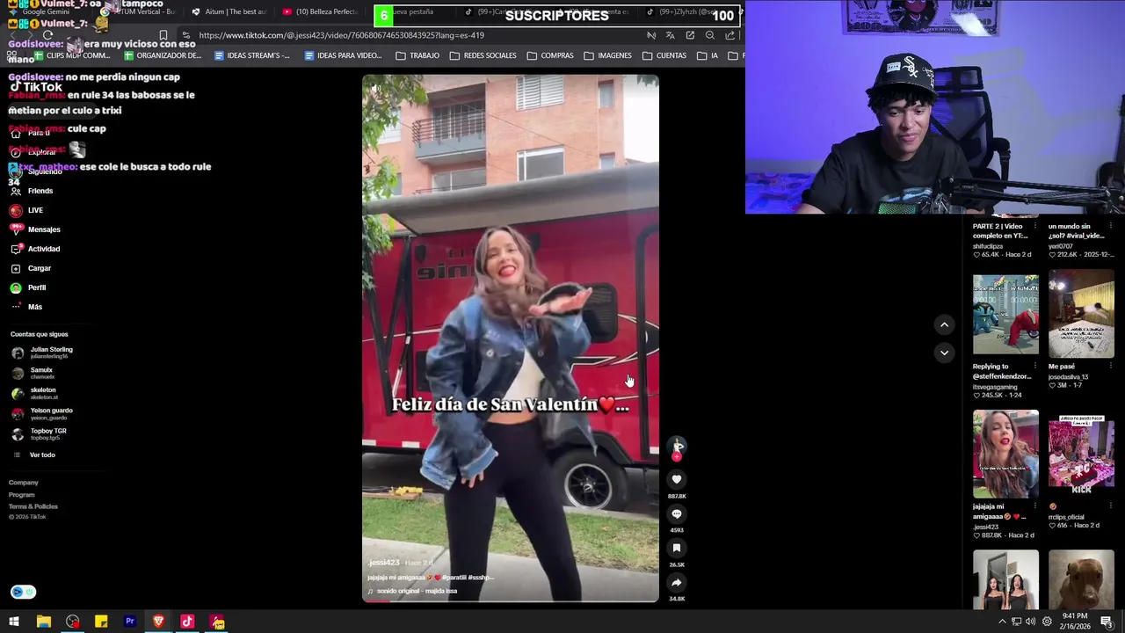Open options menu for Replying to video

pos(1034,367)
